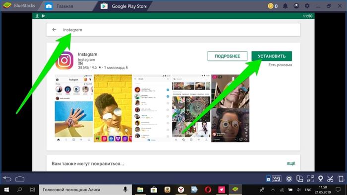
Task: Click the Голосовой помощник Алиса box
Action: coord(85,190)
